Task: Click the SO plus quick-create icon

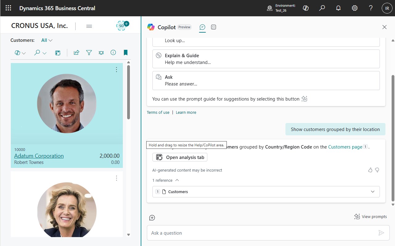Action: point(122,26)
